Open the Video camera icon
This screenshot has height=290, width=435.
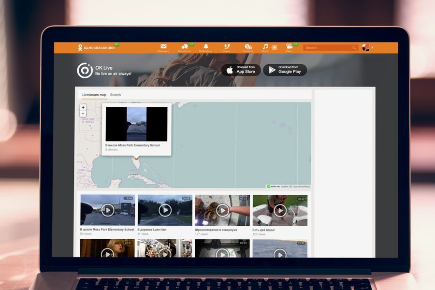289,46
